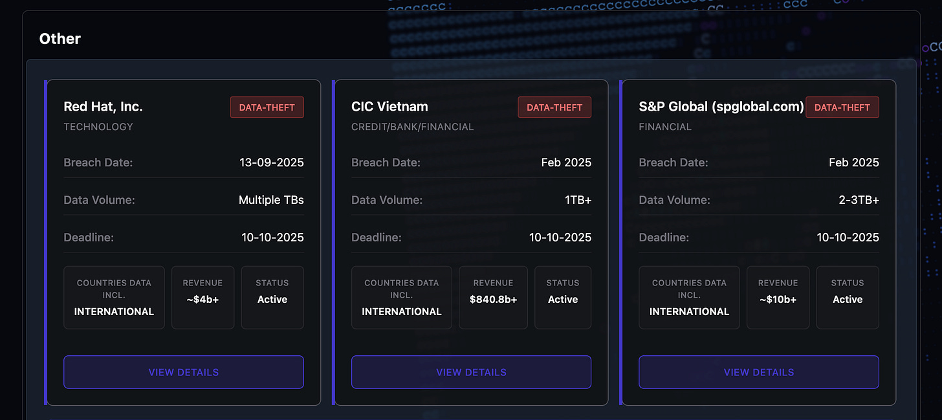Image resolution: width=942 pixels, height=420 pixels.
Task: Click the DATA-THEFT badge on S&P Global card
Action: 842,107
